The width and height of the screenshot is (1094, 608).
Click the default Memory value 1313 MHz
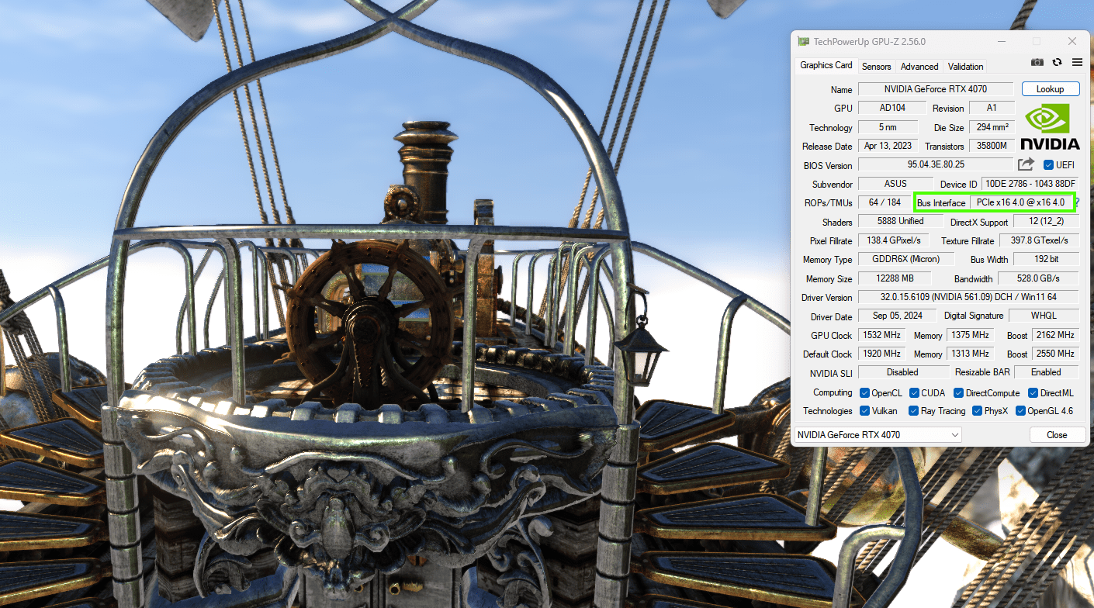click(971, 354)
